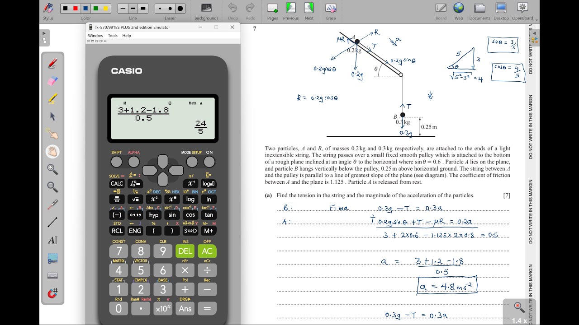Select the Highlighter tool

pyautogui.click(x=52, y=98)
